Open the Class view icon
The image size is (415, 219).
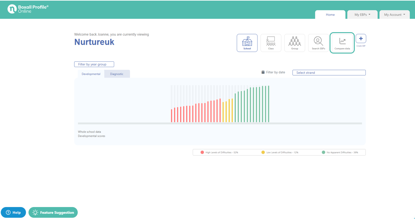point(271,43)
